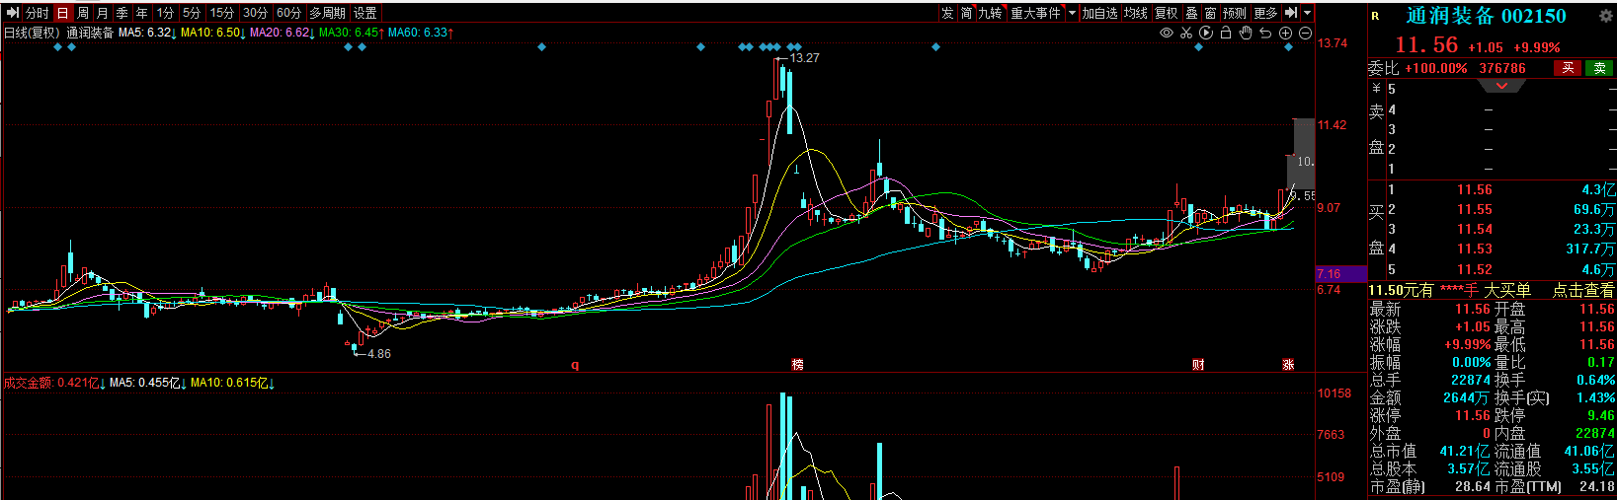
Task: Toggle 均线 moving averages
Action: [x=1136, y=13]
